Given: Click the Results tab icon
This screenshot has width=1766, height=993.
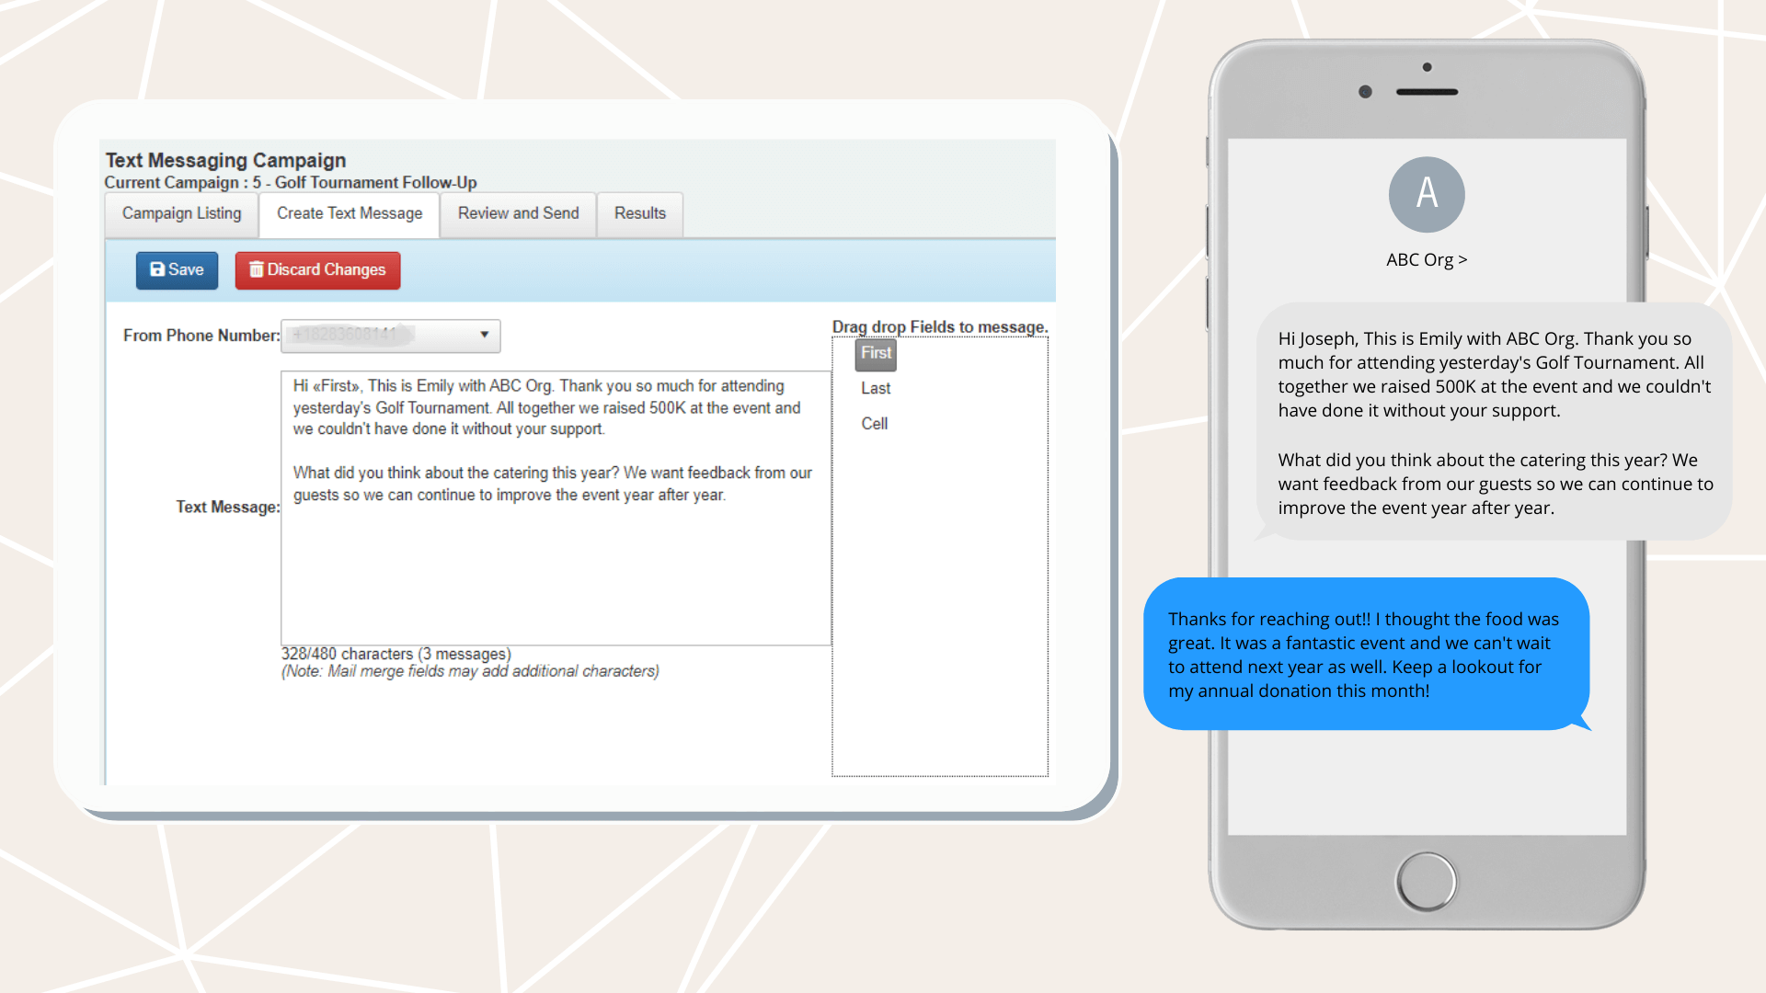Looking at the screenshot, I should 640,212.
